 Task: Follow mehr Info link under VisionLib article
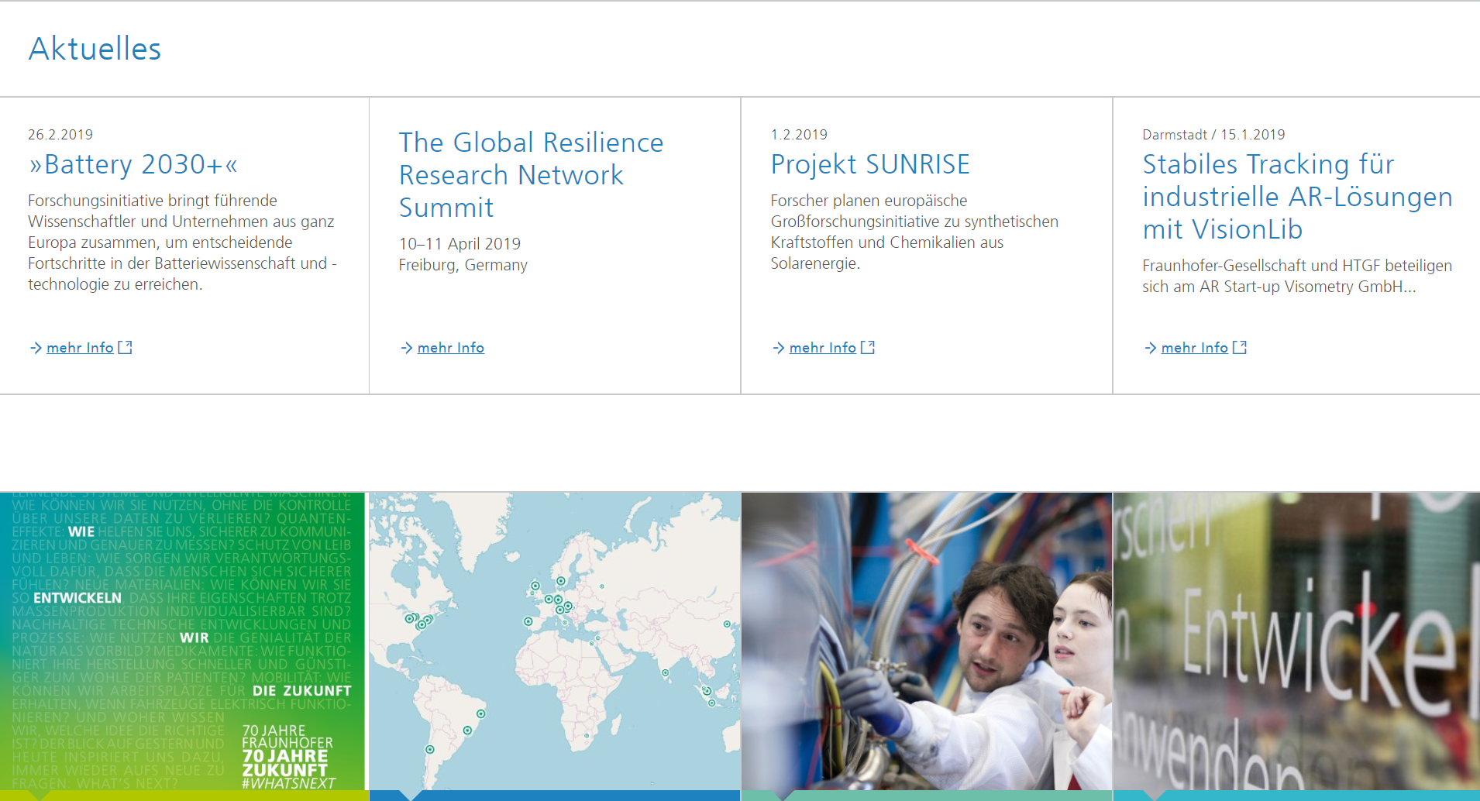[1195, 348]
